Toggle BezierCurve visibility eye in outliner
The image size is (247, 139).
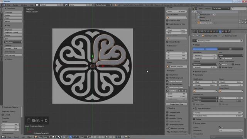[240, 20]
